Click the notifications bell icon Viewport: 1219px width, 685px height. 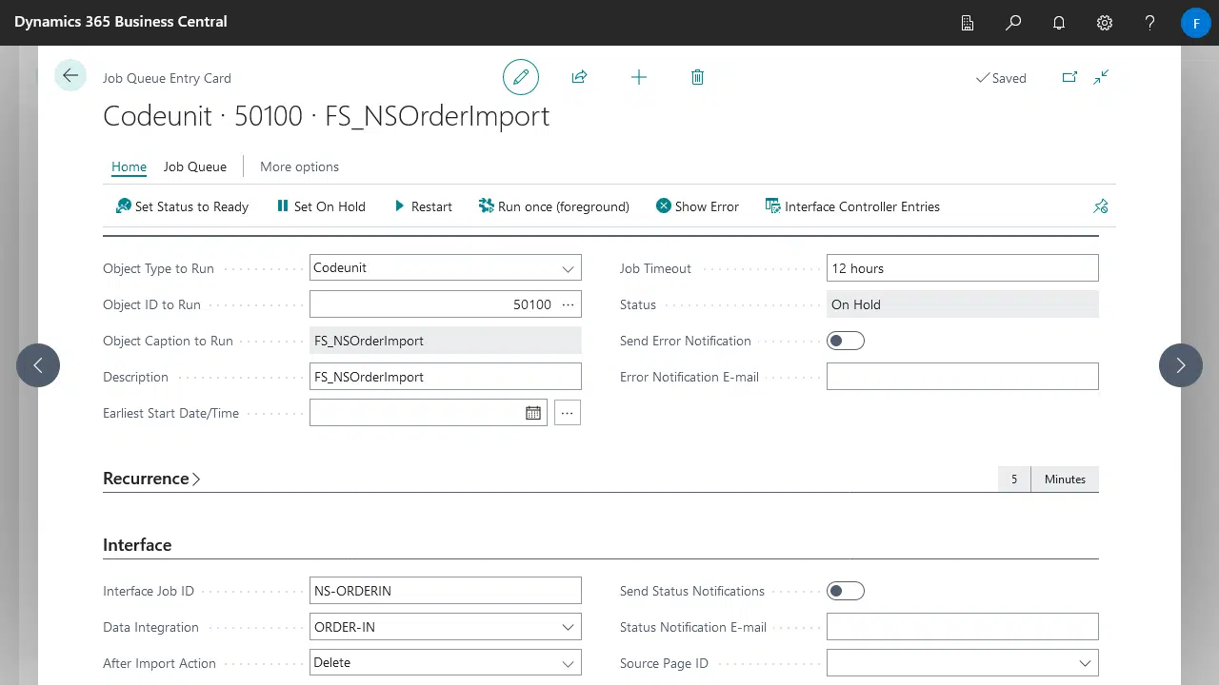[1058, 22]
